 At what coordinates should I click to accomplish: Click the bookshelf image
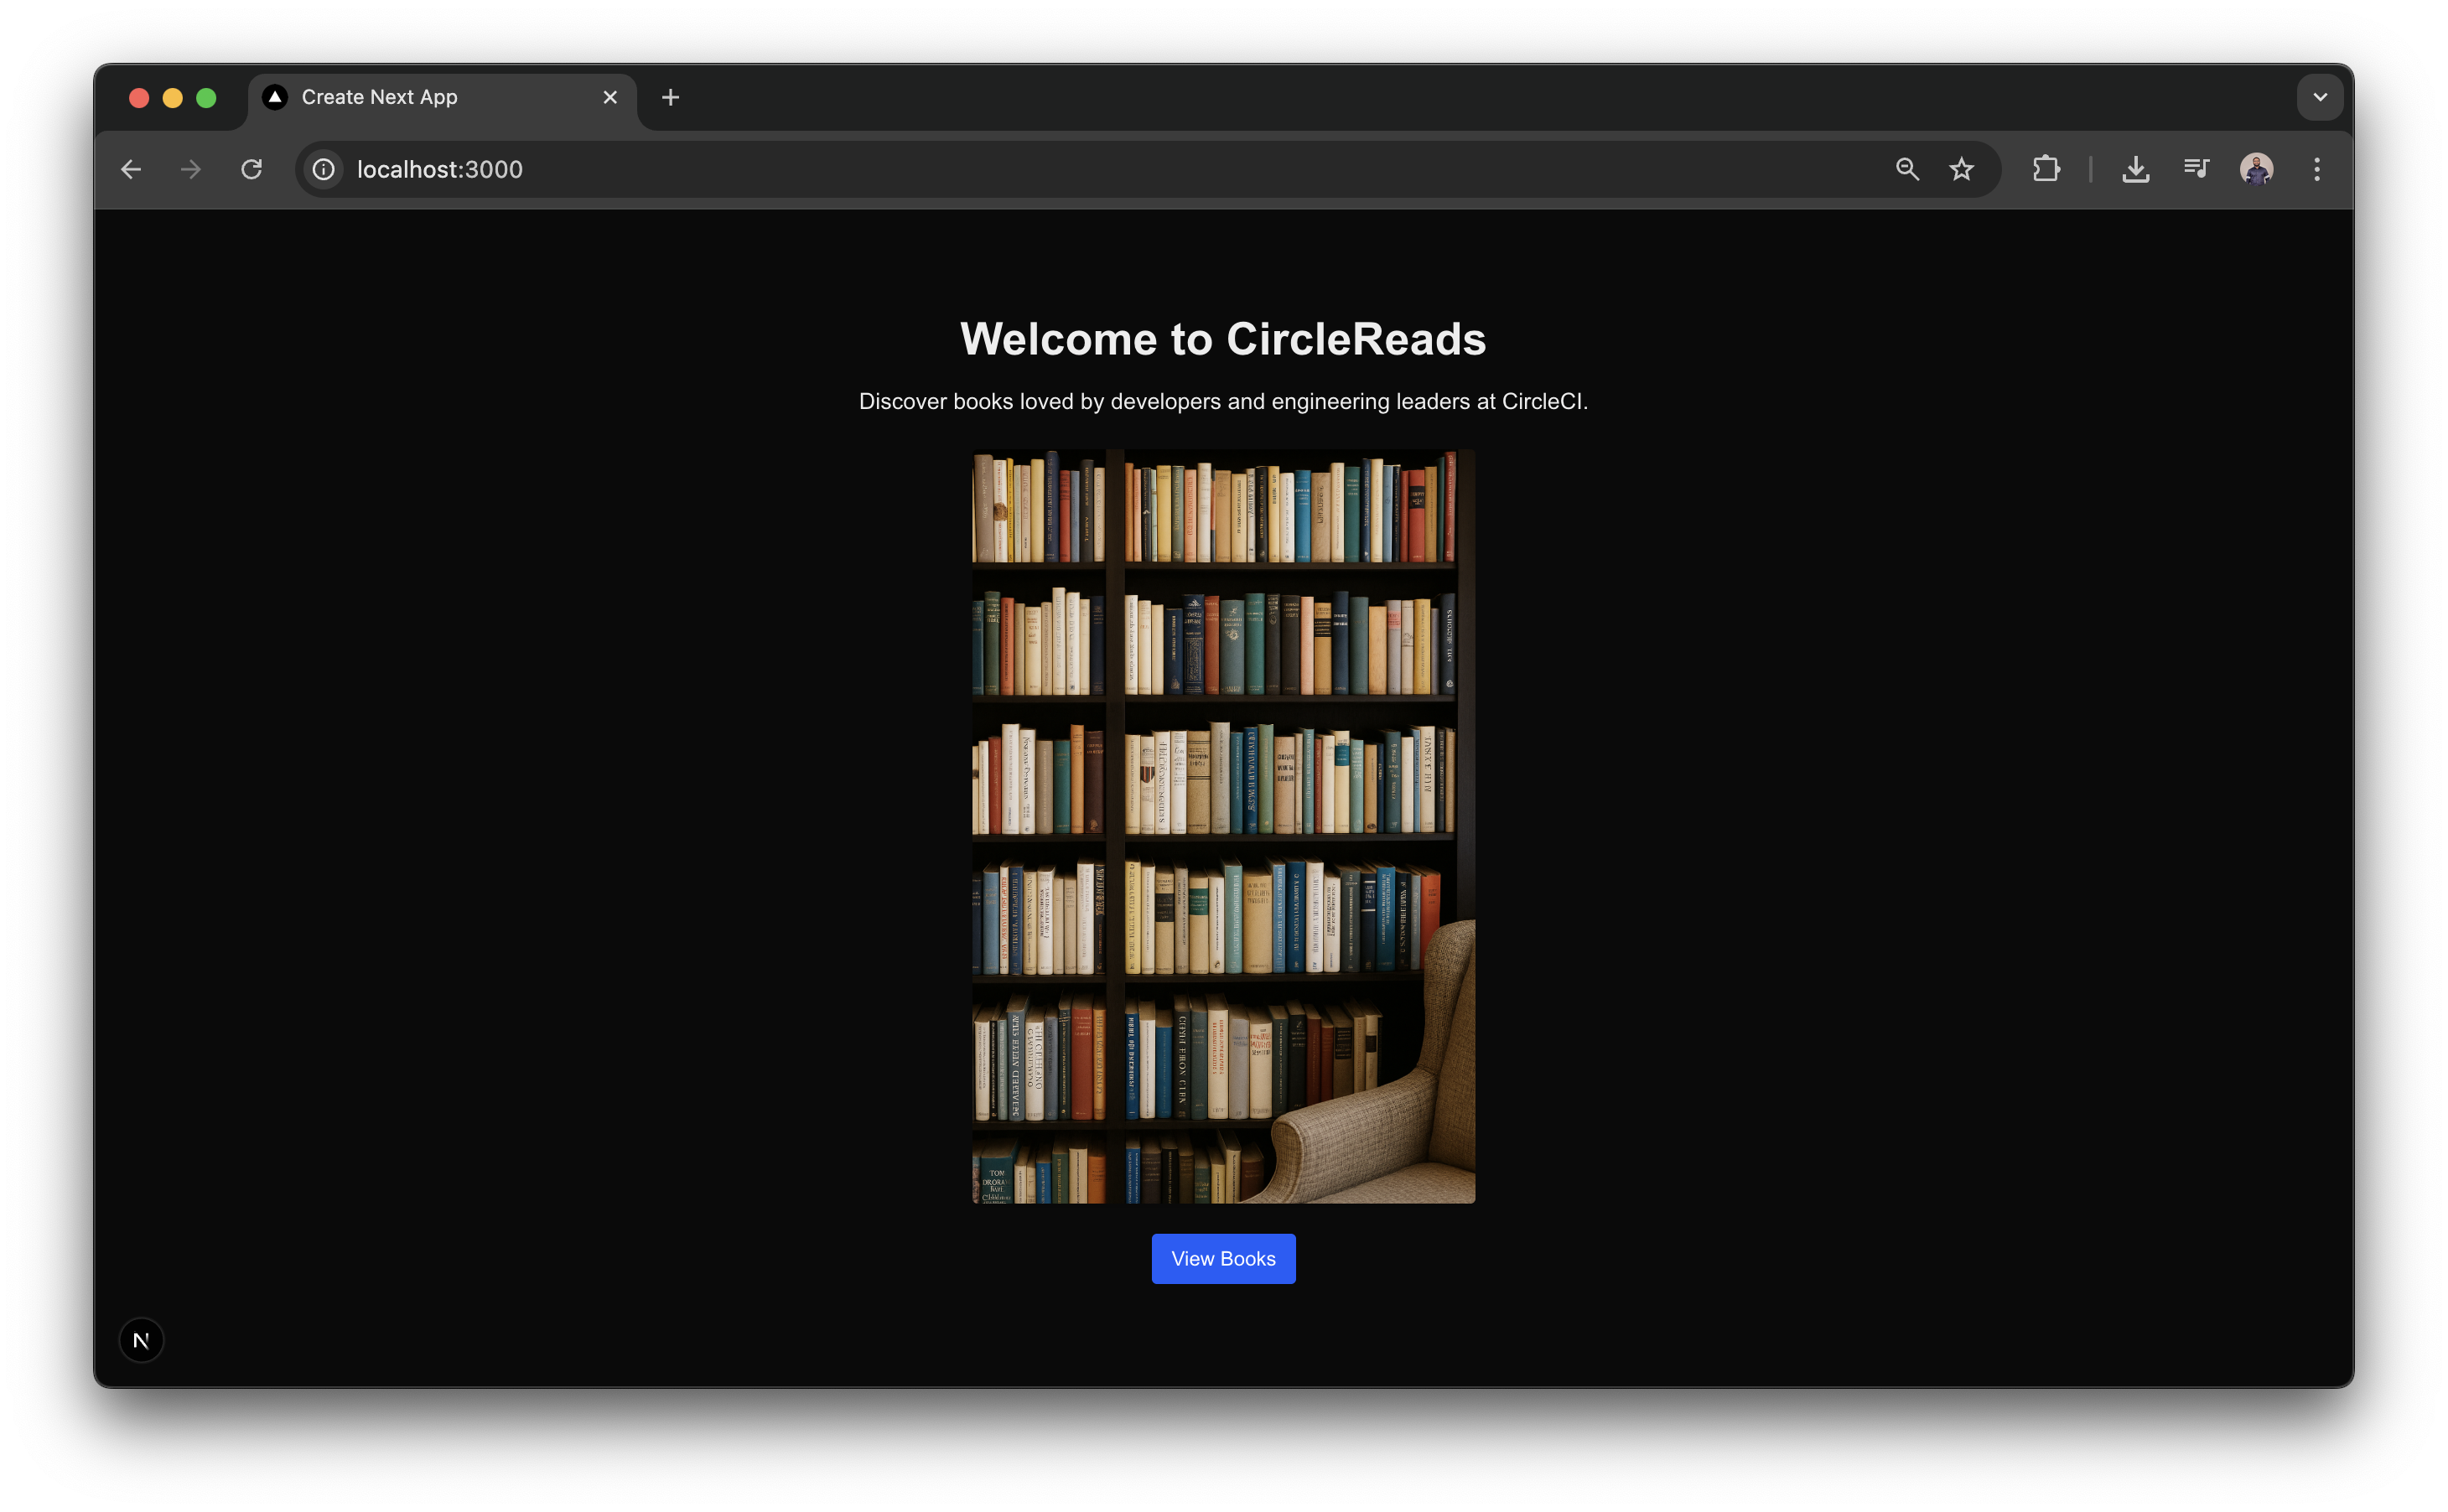point(1223,826)
